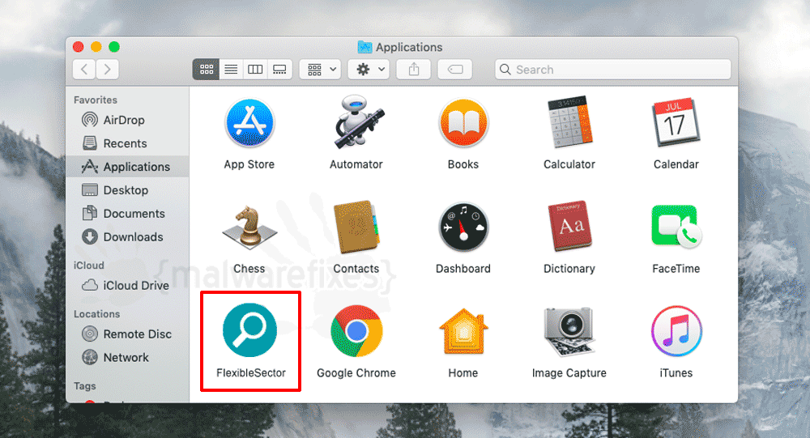Click the 'FaceTime' name label
The height and width of the screenshot is (438, 810).
[676, 269]
